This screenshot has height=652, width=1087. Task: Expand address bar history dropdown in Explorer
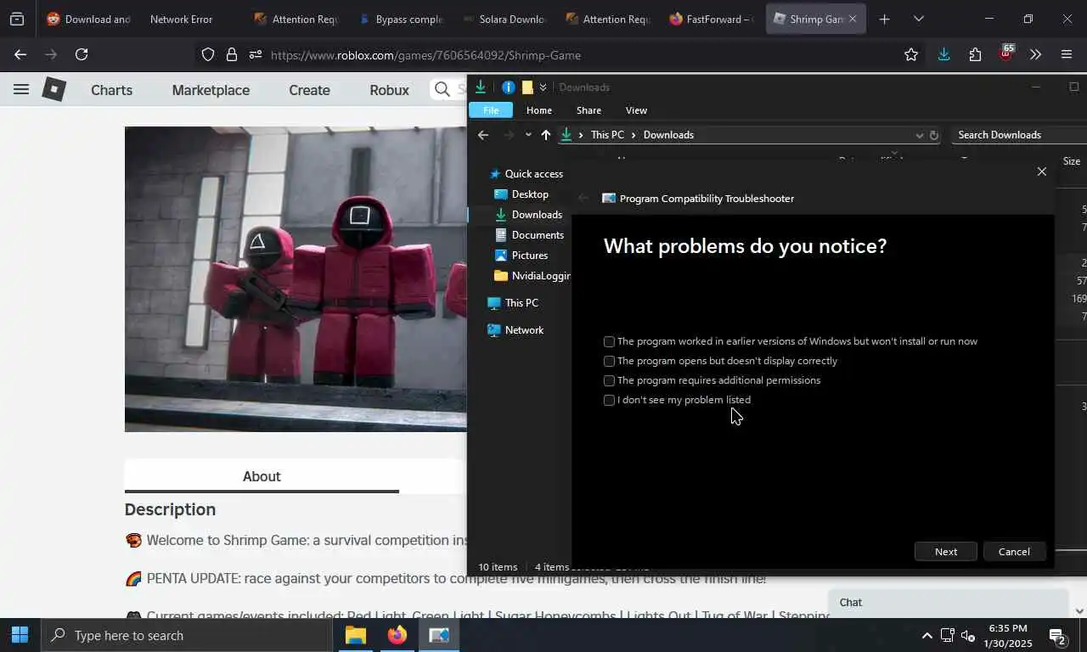click(x=919, y=135)
